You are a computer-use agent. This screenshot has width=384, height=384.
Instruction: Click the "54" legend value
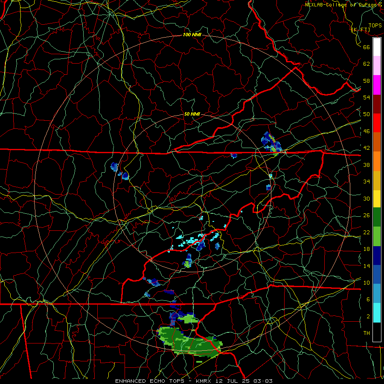[367, 97]
